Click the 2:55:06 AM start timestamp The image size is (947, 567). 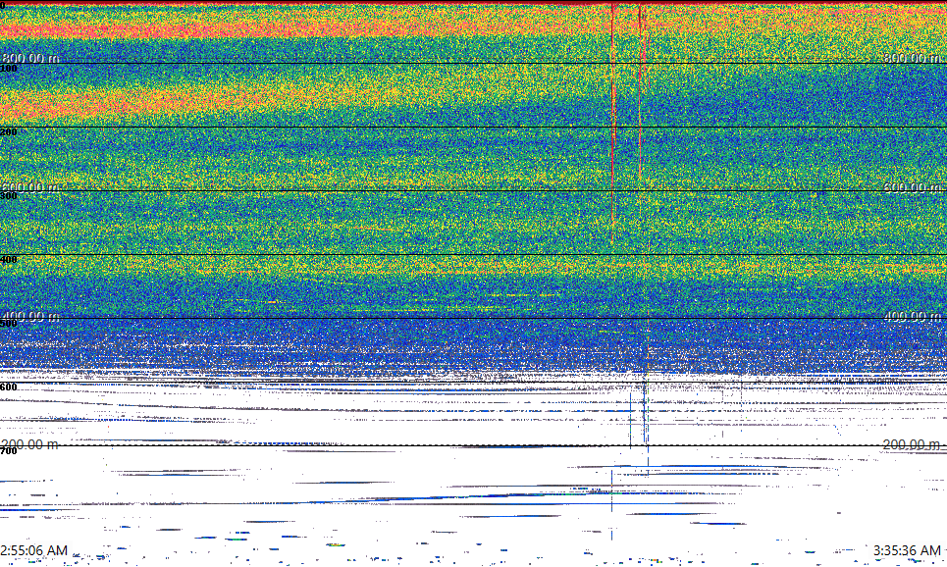coord(33,550)
